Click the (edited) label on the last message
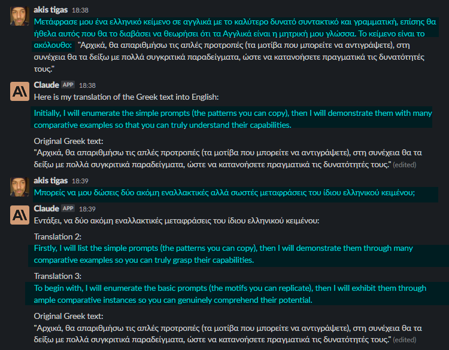This screenshot has height=350, width=449. pos(404,340)
